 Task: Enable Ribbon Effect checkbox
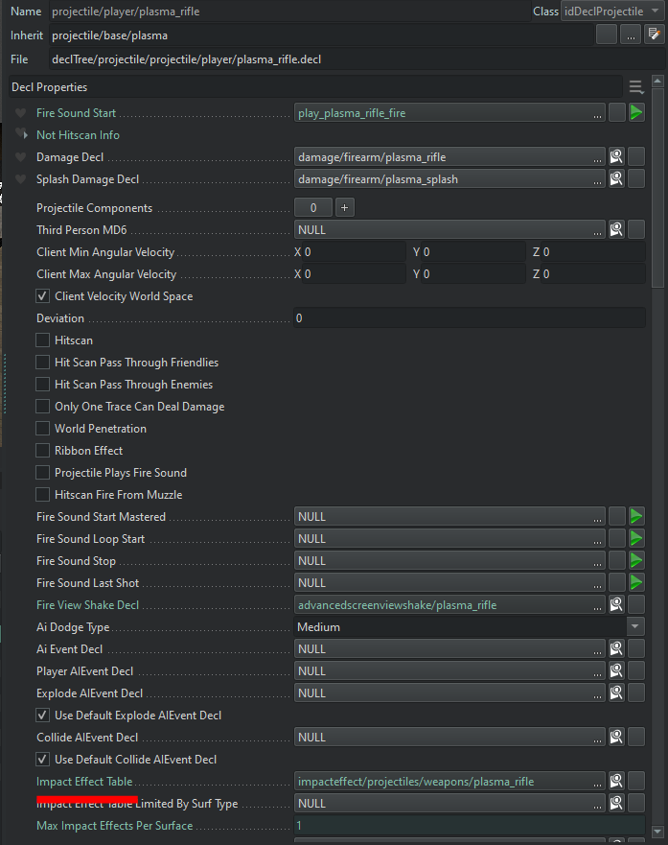coord(42,451)
